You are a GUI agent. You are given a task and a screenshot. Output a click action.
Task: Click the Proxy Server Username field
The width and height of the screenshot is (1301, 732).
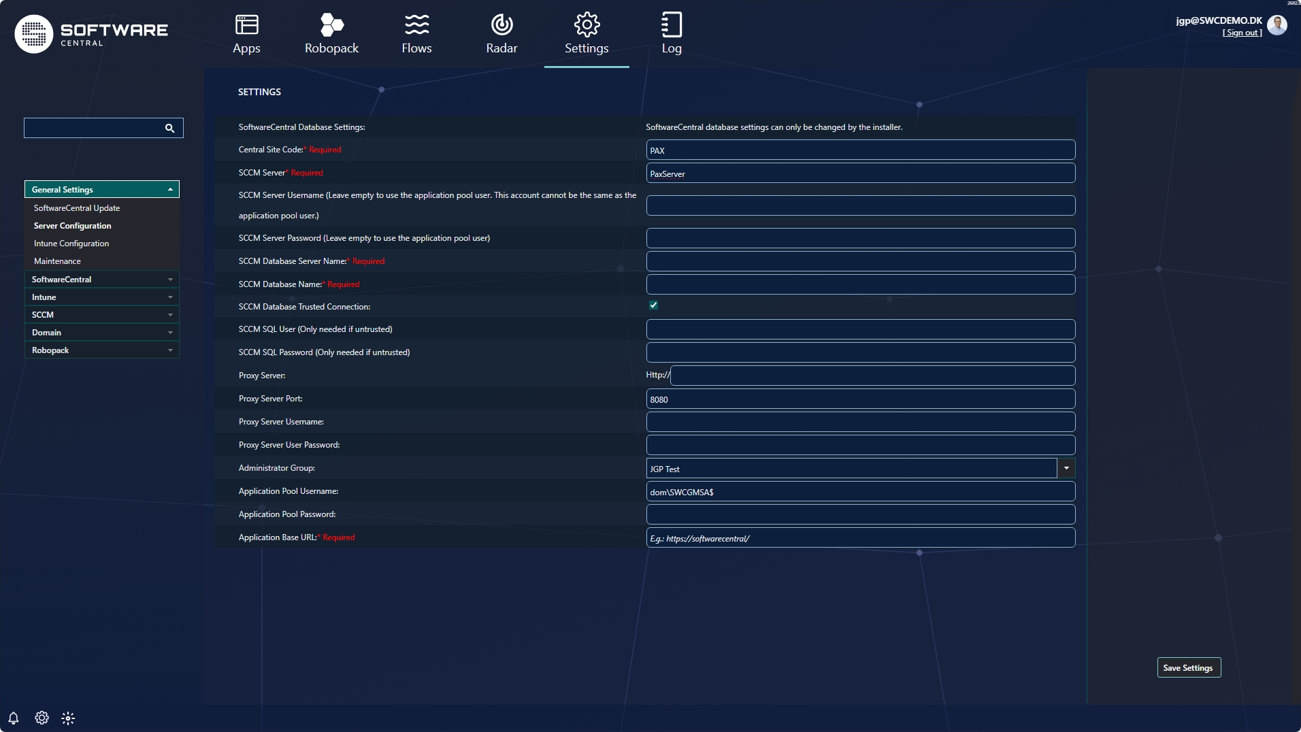(x=861, y=422)
